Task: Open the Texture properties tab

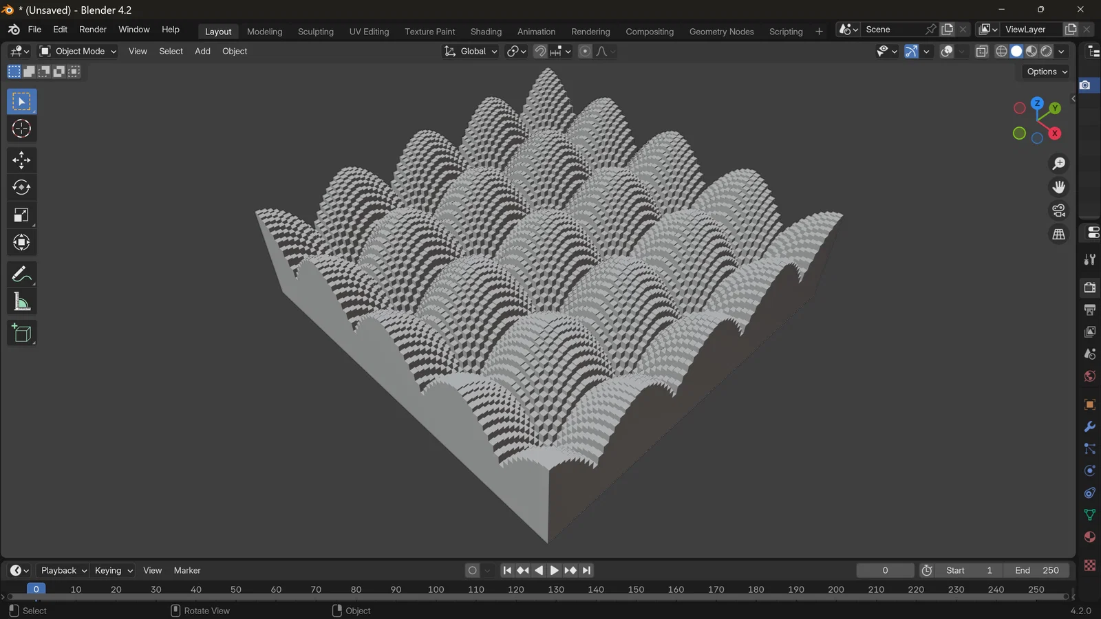Action: 1090,565
